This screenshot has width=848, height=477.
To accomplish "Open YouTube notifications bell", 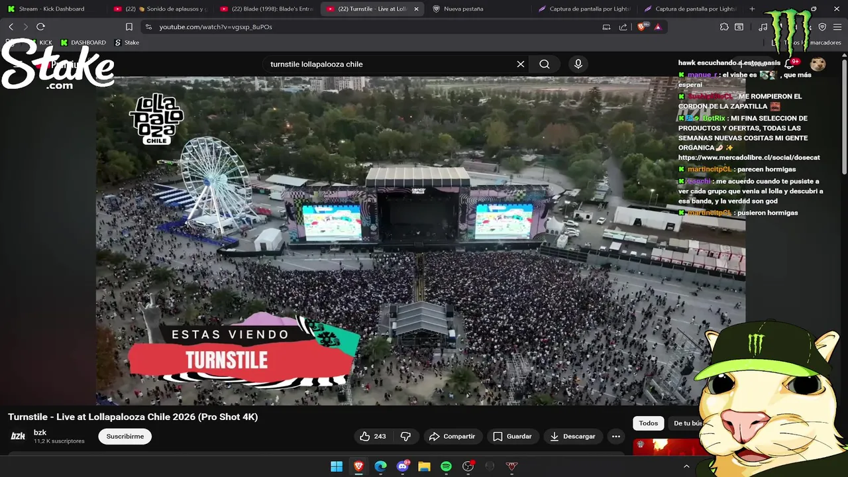I will point(790,64).
